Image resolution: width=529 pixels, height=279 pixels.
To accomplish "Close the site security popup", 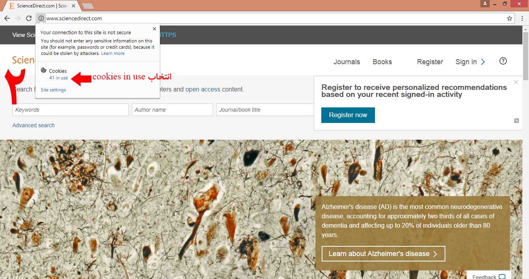I will tap(154, 29).
